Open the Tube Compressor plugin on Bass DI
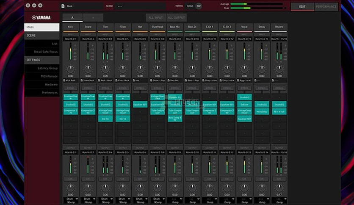This screenshot has height=205, width=354. pyautogui.click(x=192, y=111)
